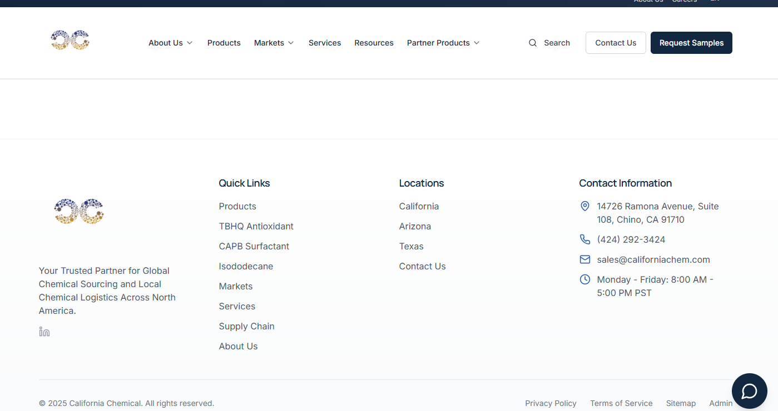Viewport: 778px width, 411px height.
Task: Click the Careers link in the top bar
Action: (685, 1)
